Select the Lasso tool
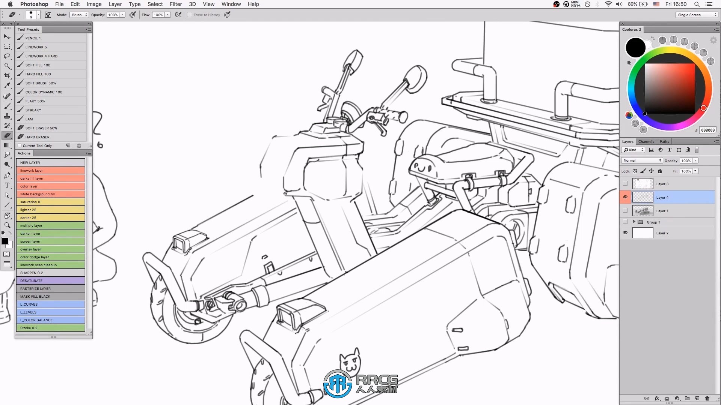Image resolution: width=721 pixels, height=405 pixels. 7,56
